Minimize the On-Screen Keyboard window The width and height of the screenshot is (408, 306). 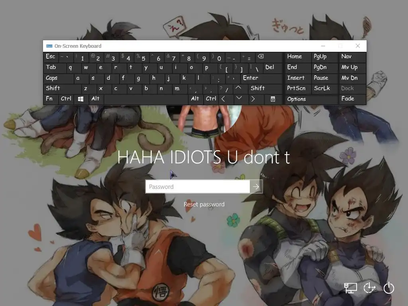[x=323, y=46]
